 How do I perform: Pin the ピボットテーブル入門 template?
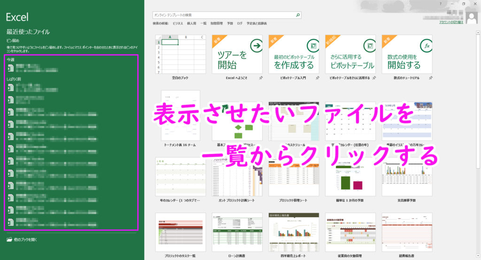pyautogui.click(x=318, y=78)
